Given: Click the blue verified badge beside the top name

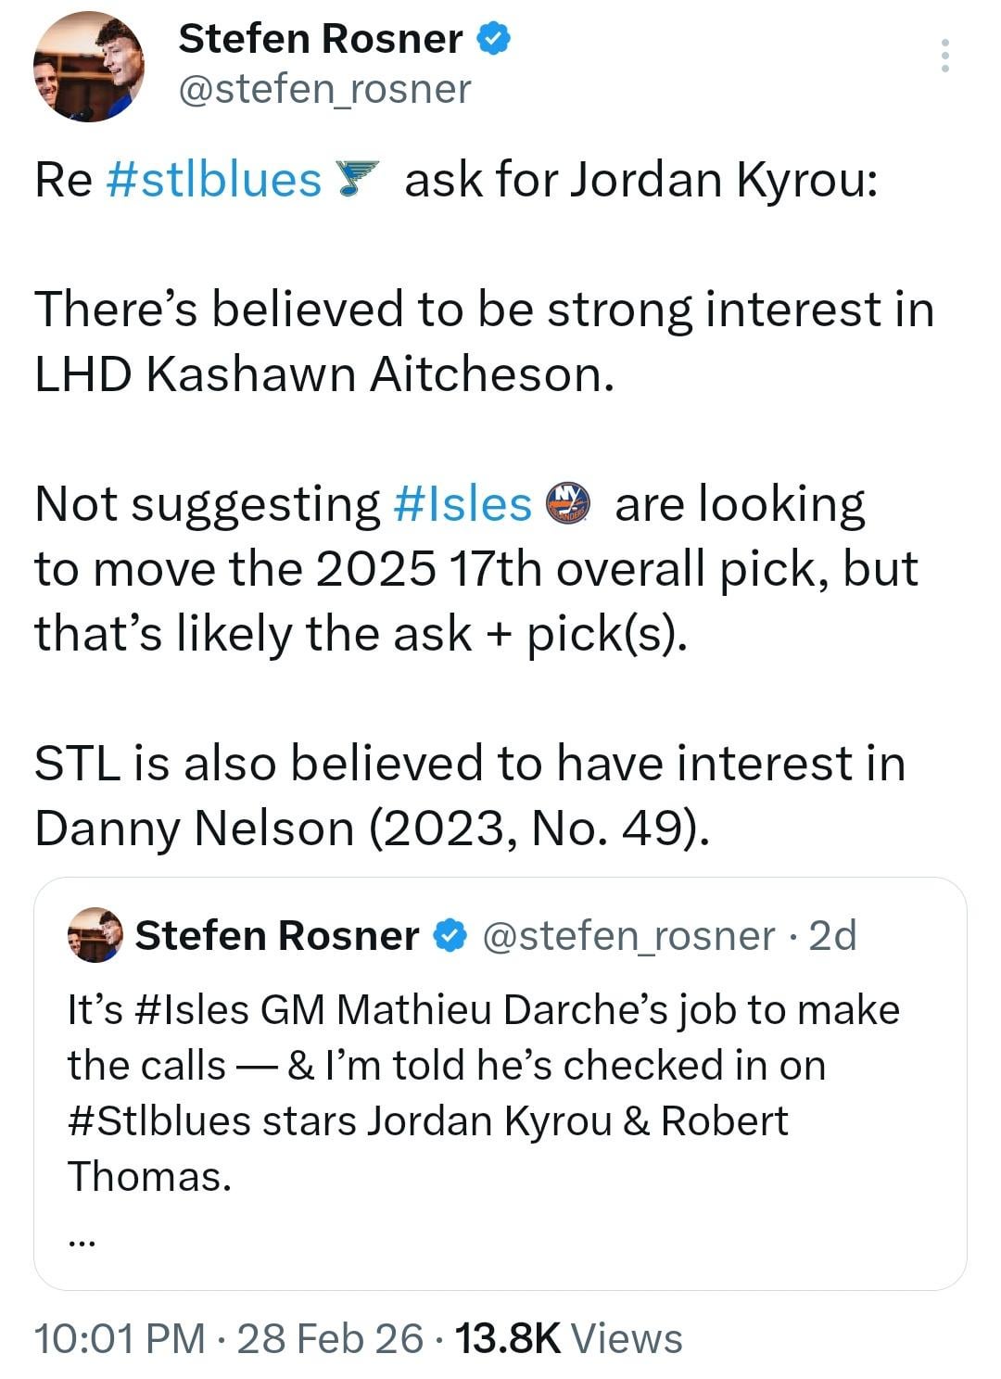Looking at the screenshot, I should 493,39.
